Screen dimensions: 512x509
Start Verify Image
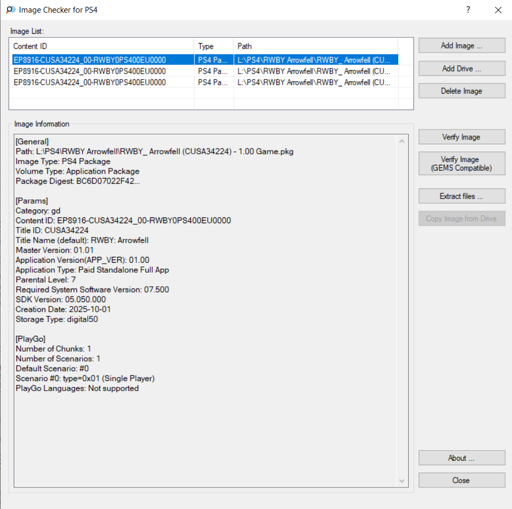point(461,137)
